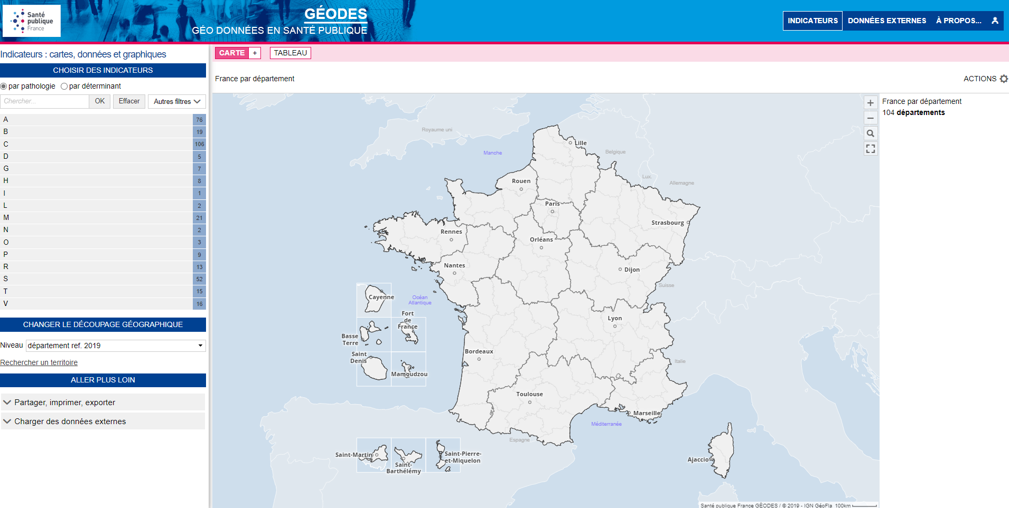Click the map search magnifier icon
The image size is (1009, 508).
pos(870,133)
